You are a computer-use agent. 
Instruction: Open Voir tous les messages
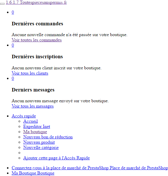coord(33,106)
